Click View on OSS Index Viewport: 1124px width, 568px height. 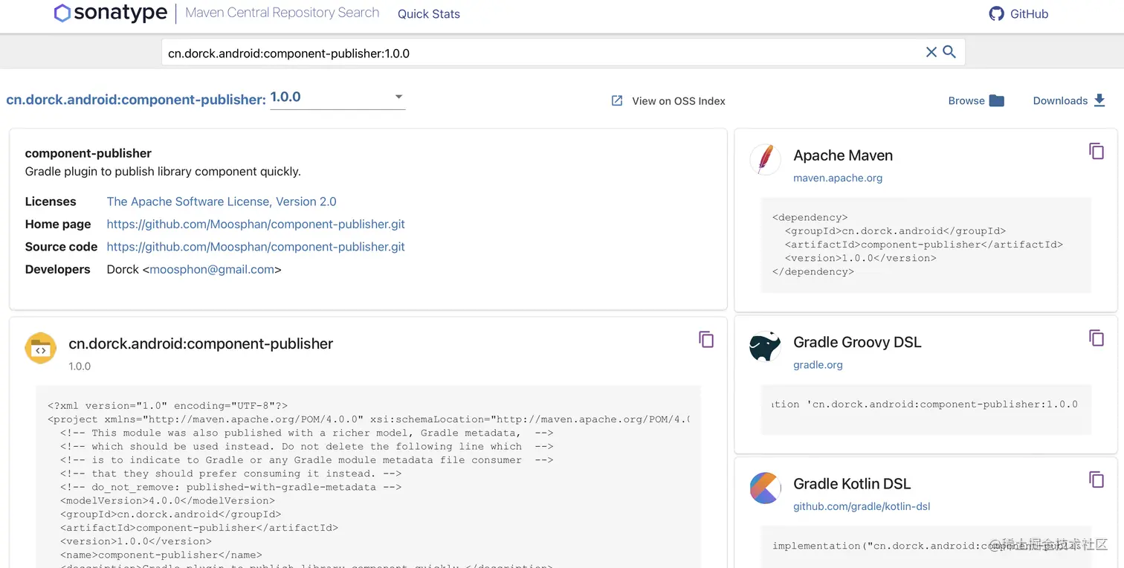[x=679, y=101]
